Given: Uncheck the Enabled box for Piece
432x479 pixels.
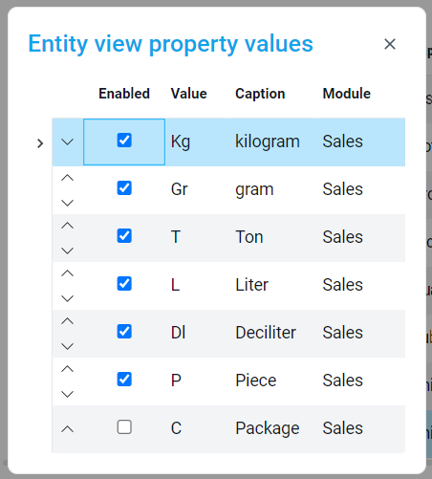Looking at the screenshot, I should (124, 380).
